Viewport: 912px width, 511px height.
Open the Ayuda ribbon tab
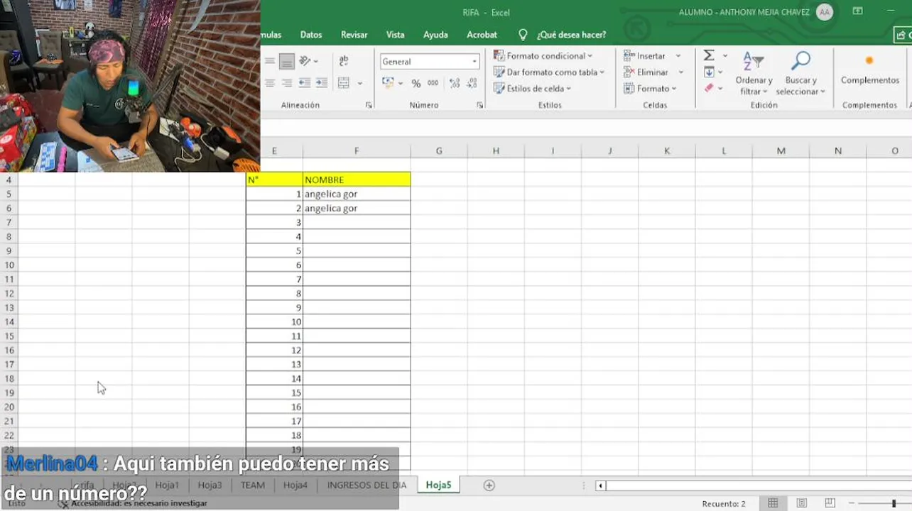click(435, 35)
